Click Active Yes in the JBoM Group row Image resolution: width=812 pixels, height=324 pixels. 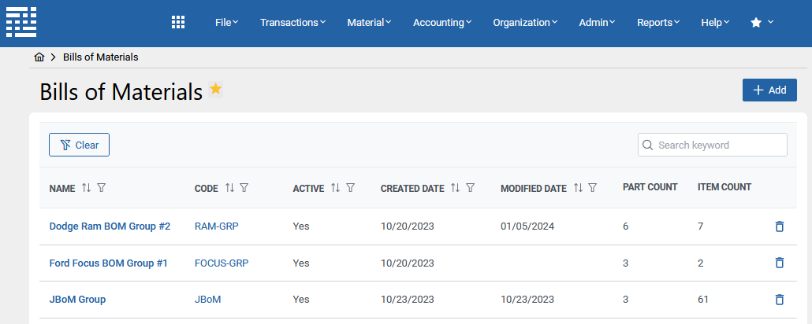301,299
